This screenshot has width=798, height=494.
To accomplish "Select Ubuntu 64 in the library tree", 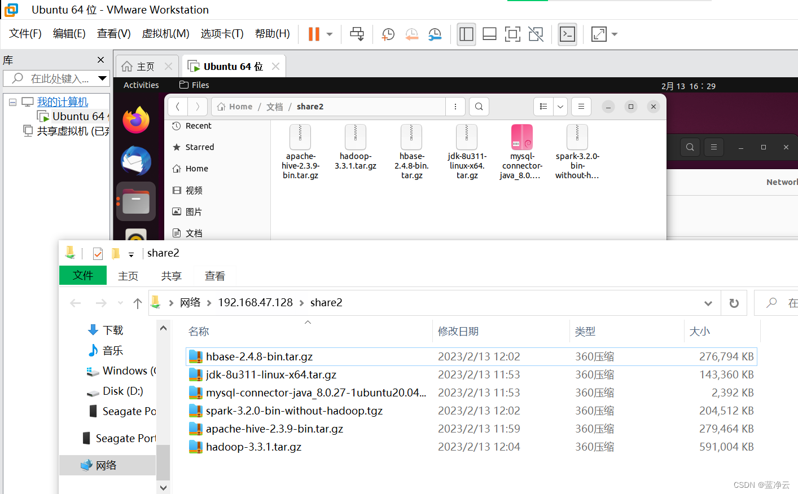I will (72, 117).
